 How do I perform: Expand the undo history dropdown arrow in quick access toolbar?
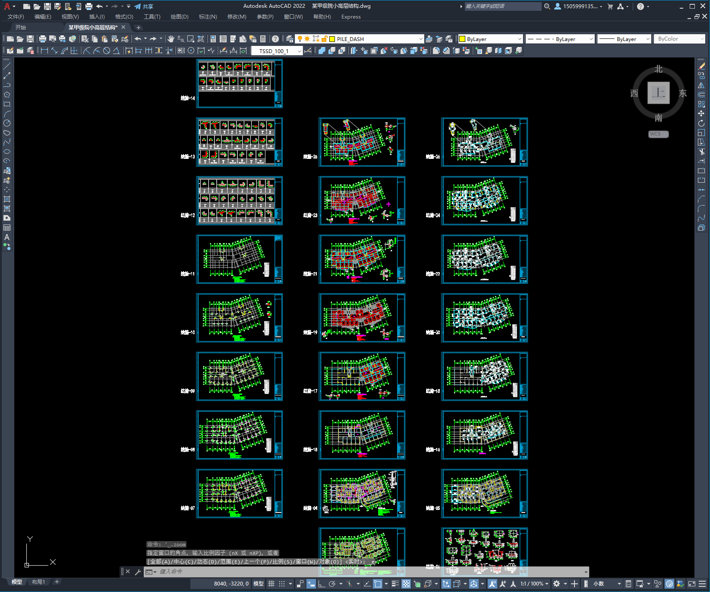click(107, 6)
